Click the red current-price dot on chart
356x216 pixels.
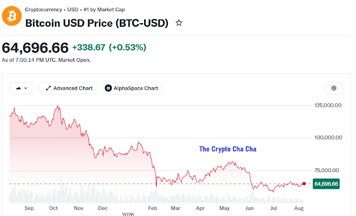point(304,183)
